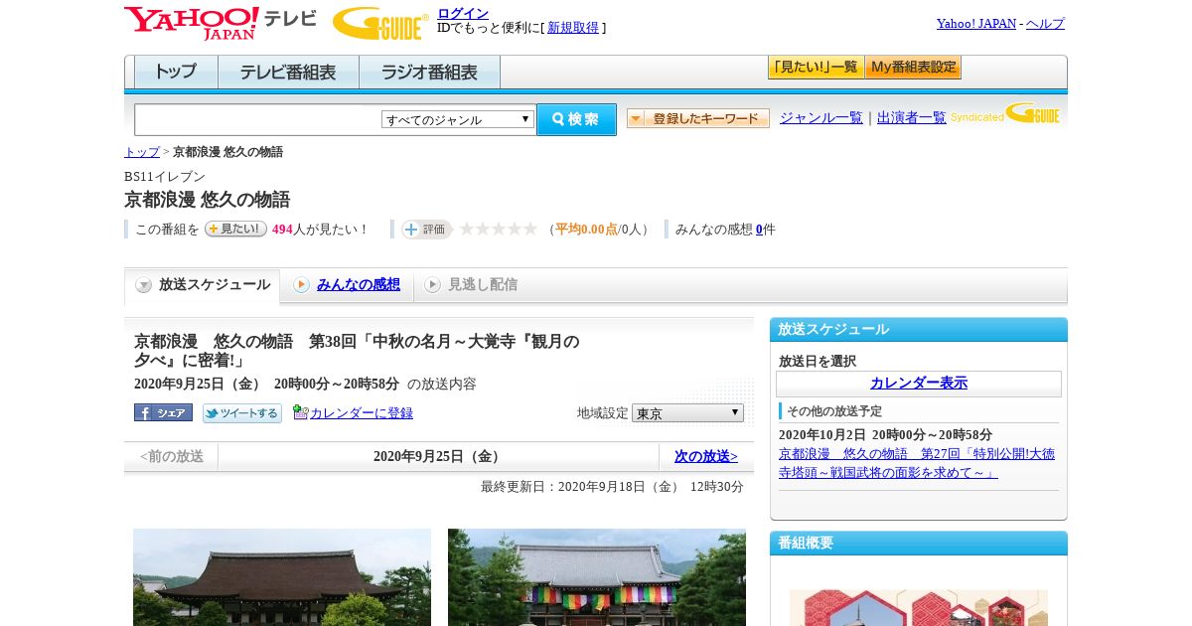Viewport: 1192px width, 626px height.
Task: Click the 平均0.00点 average score text
Action: [586, 230]
